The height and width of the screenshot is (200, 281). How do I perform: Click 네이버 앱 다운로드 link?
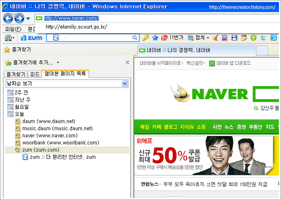[230, 63]
